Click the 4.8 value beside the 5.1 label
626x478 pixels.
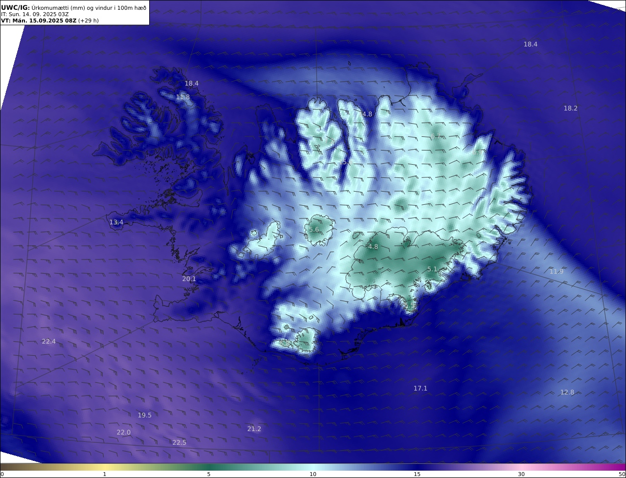point(373,247)
